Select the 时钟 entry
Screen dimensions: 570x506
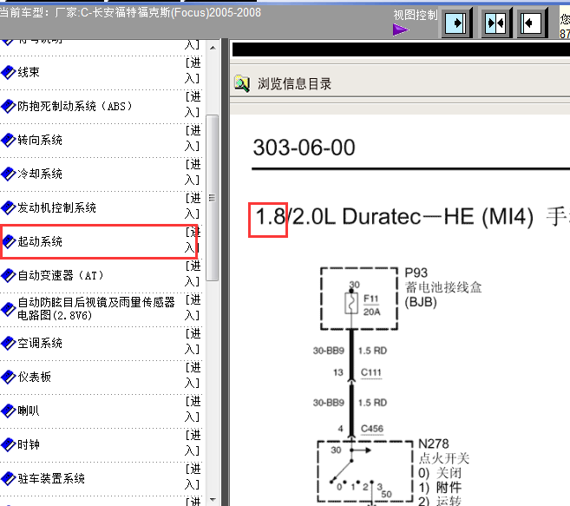click(x=29, y=444)
